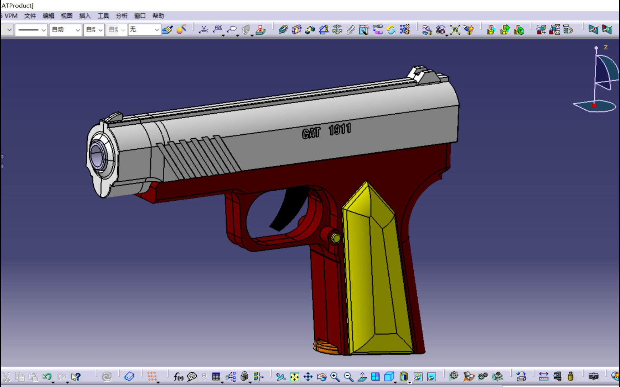620x387 pixels.
Task: Click the Explode assembly icon
Action: coord(455,30)
